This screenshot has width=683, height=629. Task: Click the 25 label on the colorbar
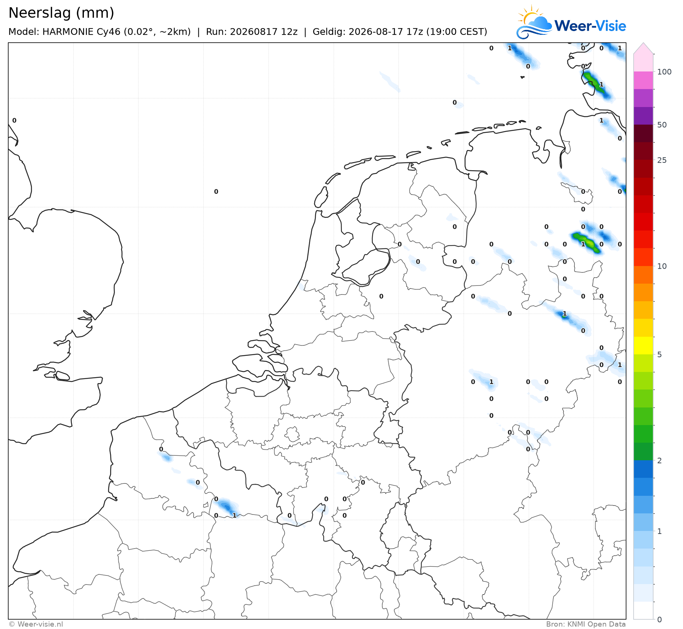tap(662, 160)
